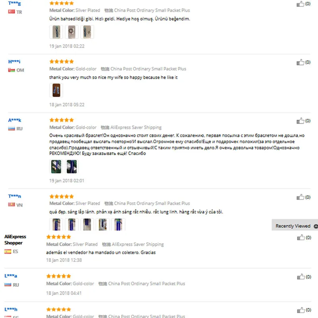The image size is (318, 318).
Task: Click the five-star rating on H***i's review
Action: click(62, 62)
